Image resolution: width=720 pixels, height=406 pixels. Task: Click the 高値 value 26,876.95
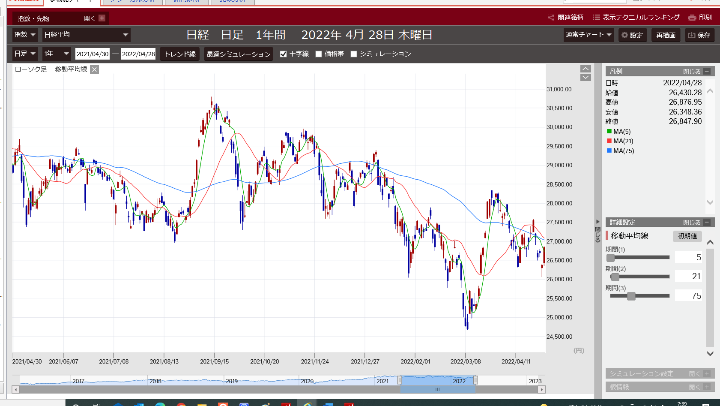pyautogui.click(x=685, y=102)
